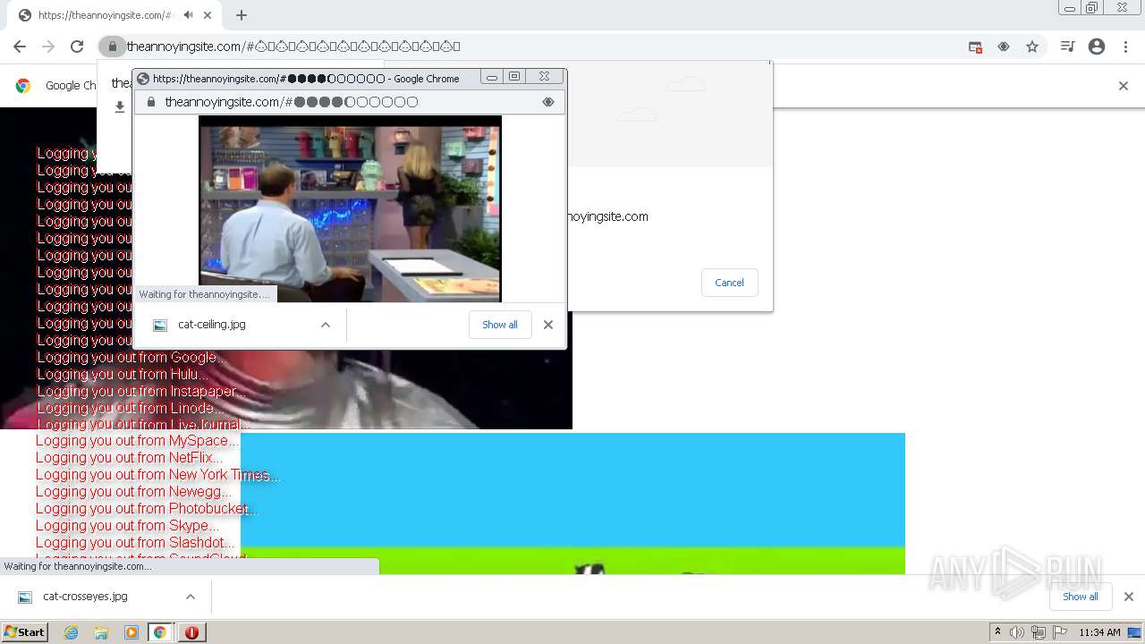Cancel the theannoyingsite.com dialog

pos(729,283)
